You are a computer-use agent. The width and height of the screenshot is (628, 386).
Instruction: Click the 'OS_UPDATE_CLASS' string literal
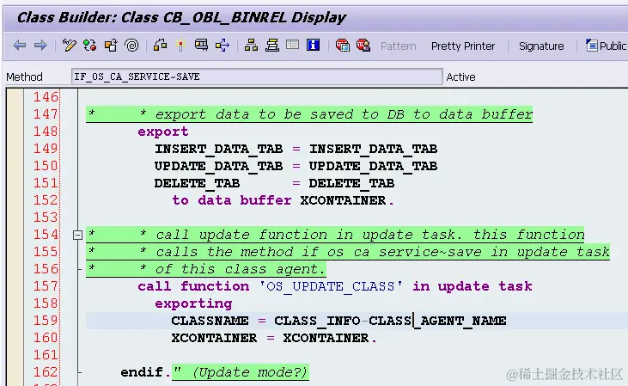[x=331, y=286]
